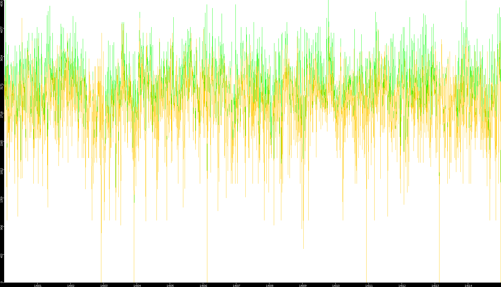Viewport: 501px width, 287px height.
Task: Click the 14:05 time axis label
Action: pyautogui.click(x=170, y=286)
